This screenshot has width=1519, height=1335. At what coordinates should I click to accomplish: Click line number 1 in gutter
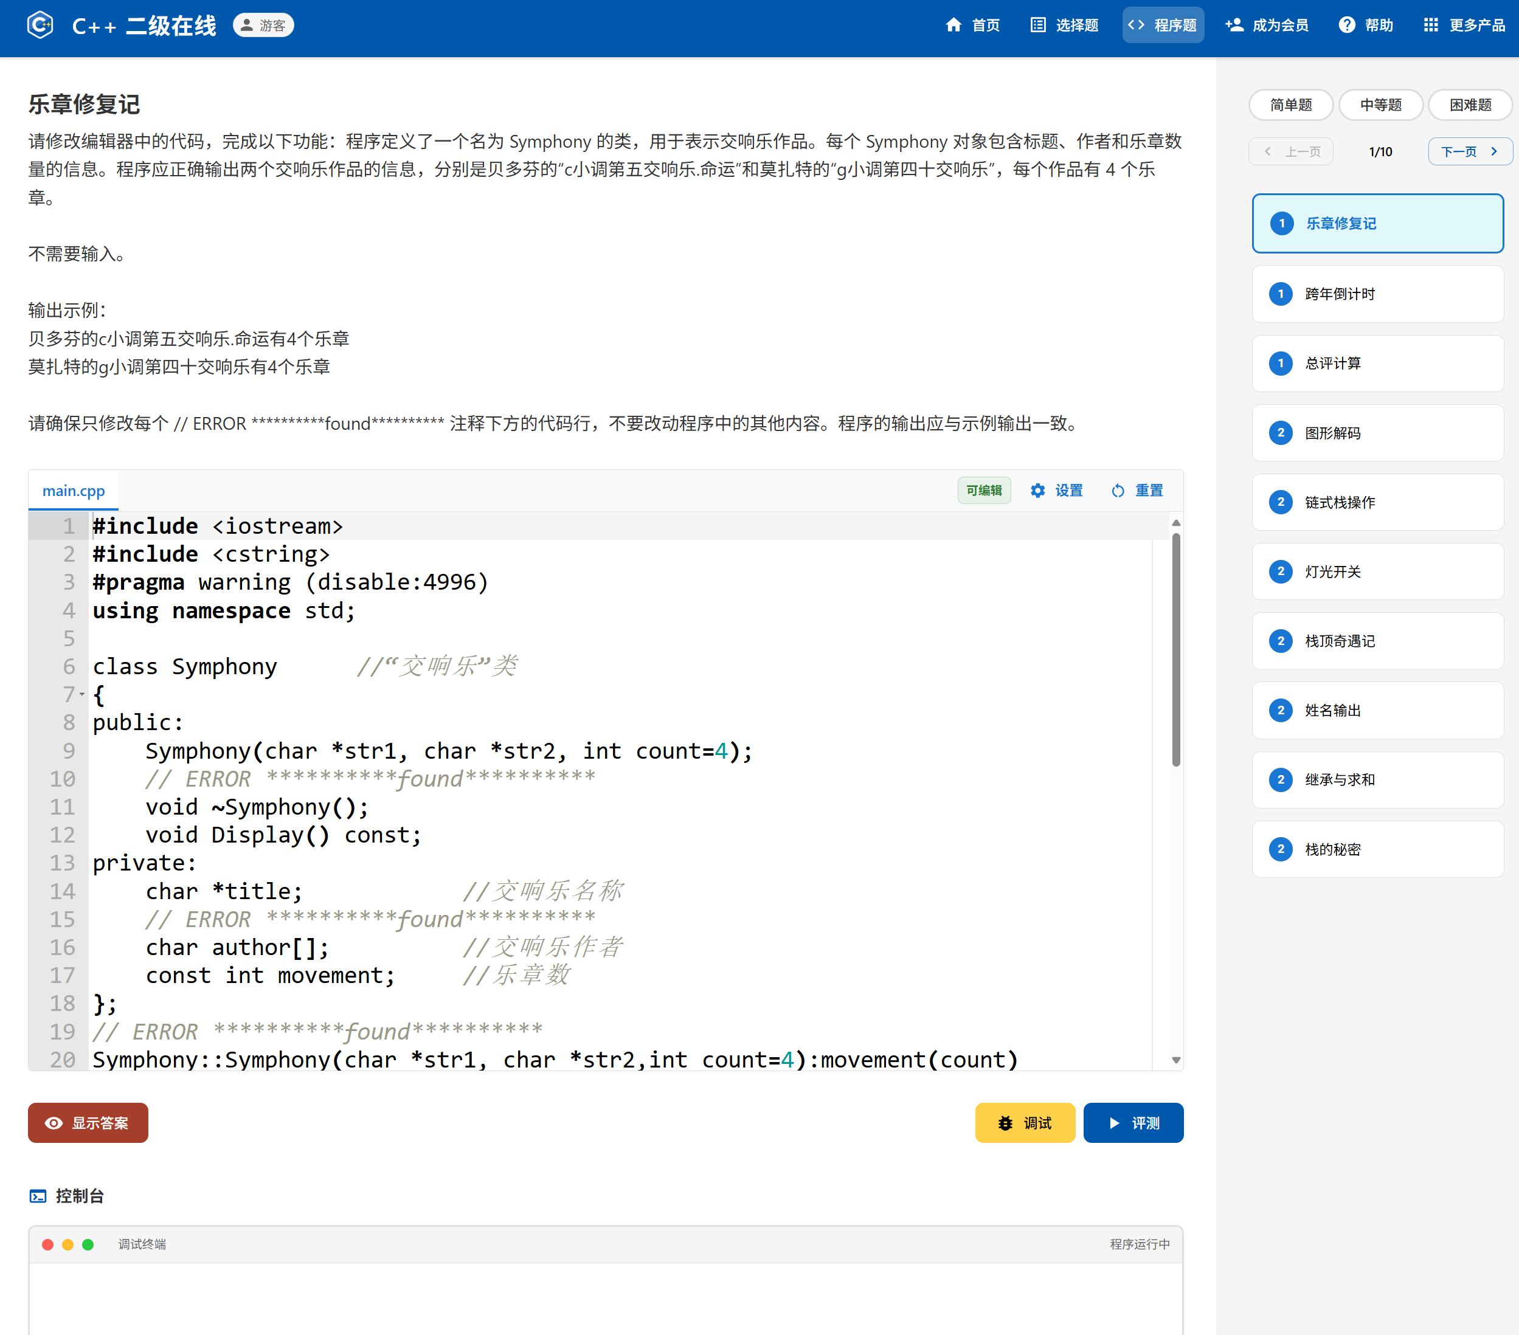(68, 526)
